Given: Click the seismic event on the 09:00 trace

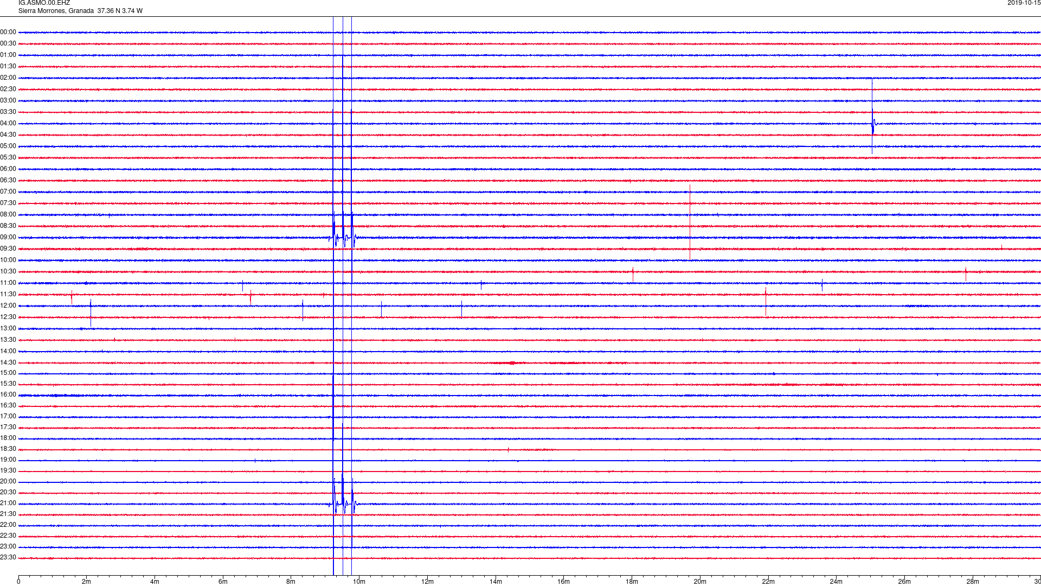Looking at the screenshot, I should click(343, 237).
